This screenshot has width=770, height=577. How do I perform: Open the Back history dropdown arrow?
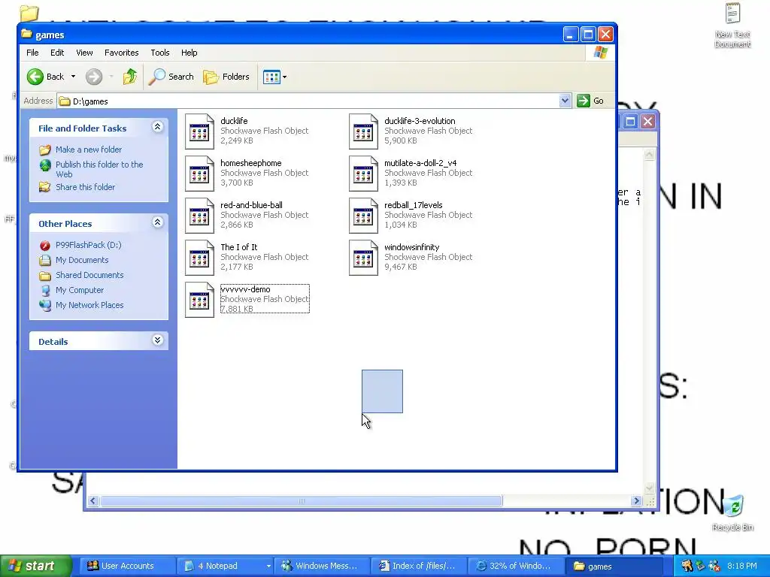point(73,77)
